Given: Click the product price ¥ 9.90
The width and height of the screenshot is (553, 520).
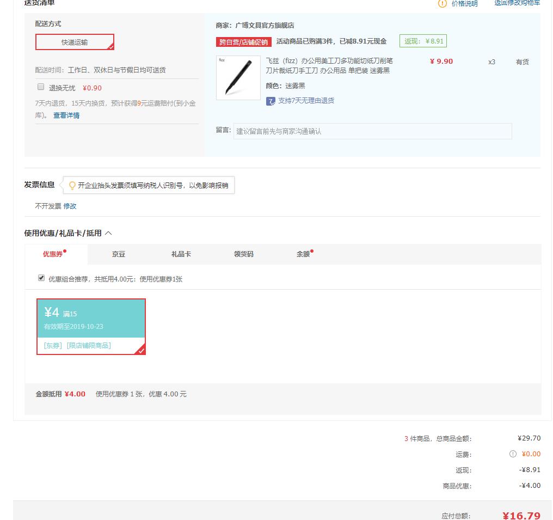Looking at the screenshot, I should click(441, 62).
